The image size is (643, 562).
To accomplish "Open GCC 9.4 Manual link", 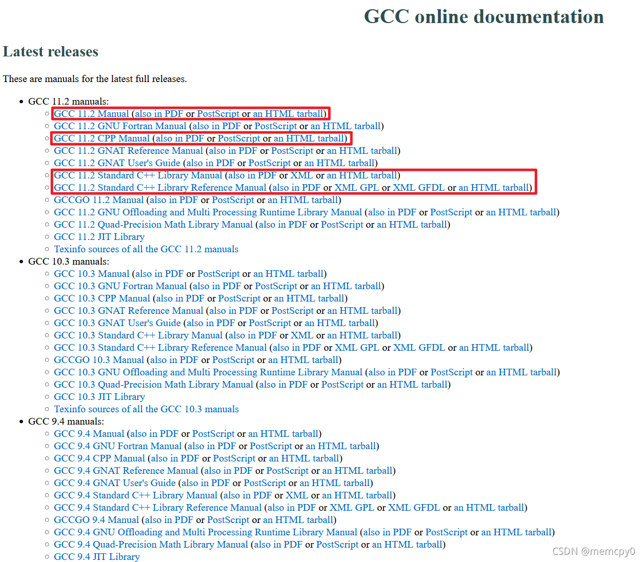I will click(89, 434).
